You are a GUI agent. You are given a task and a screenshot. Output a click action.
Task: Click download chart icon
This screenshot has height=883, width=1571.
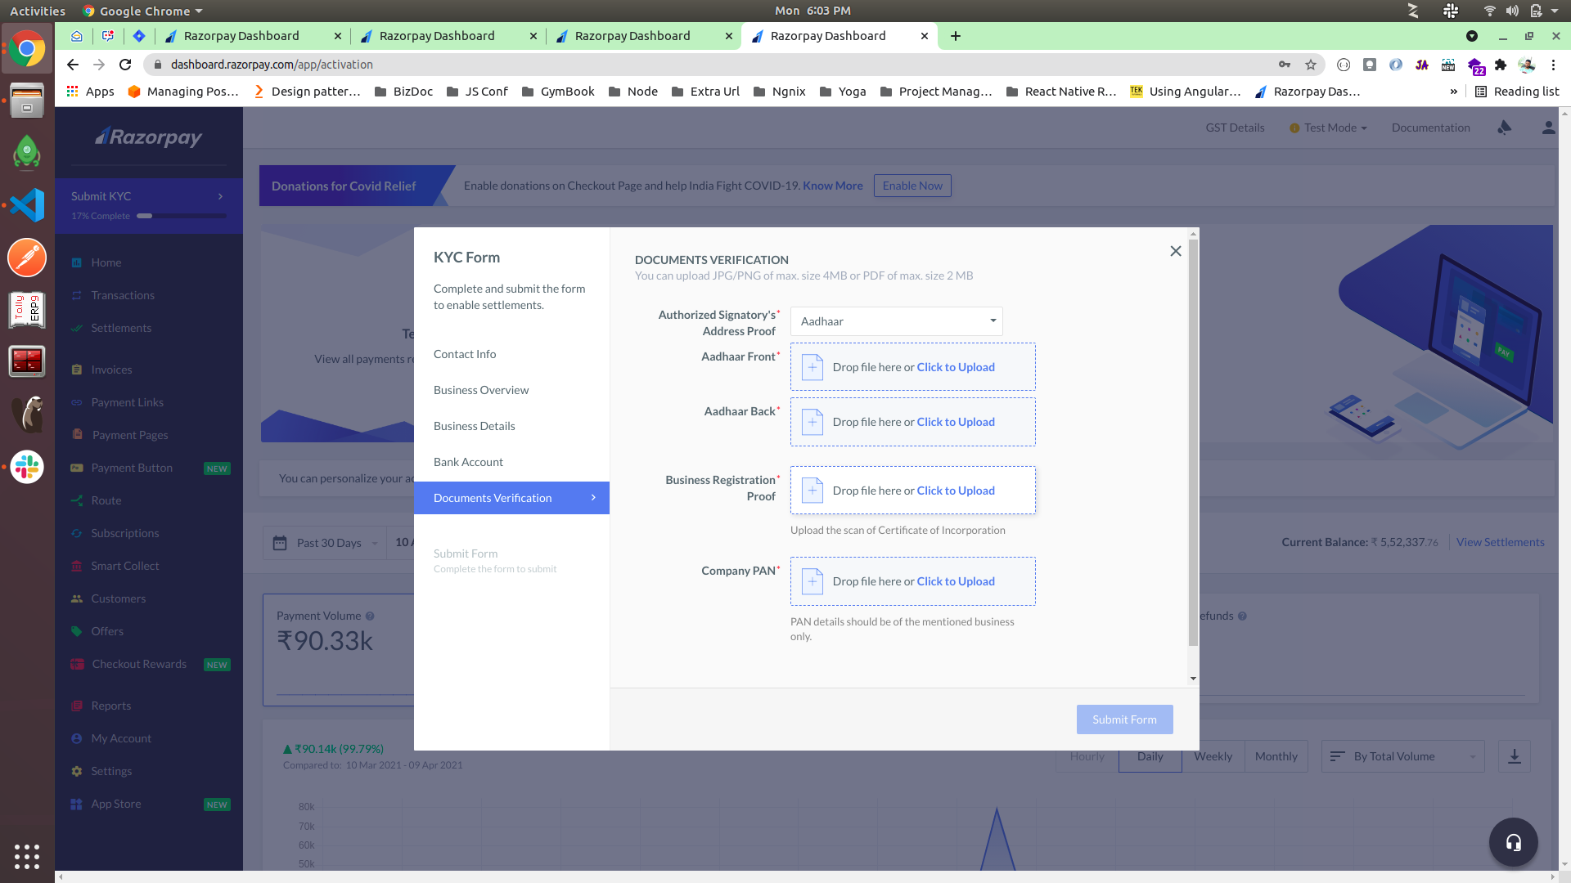point(1514,756)
